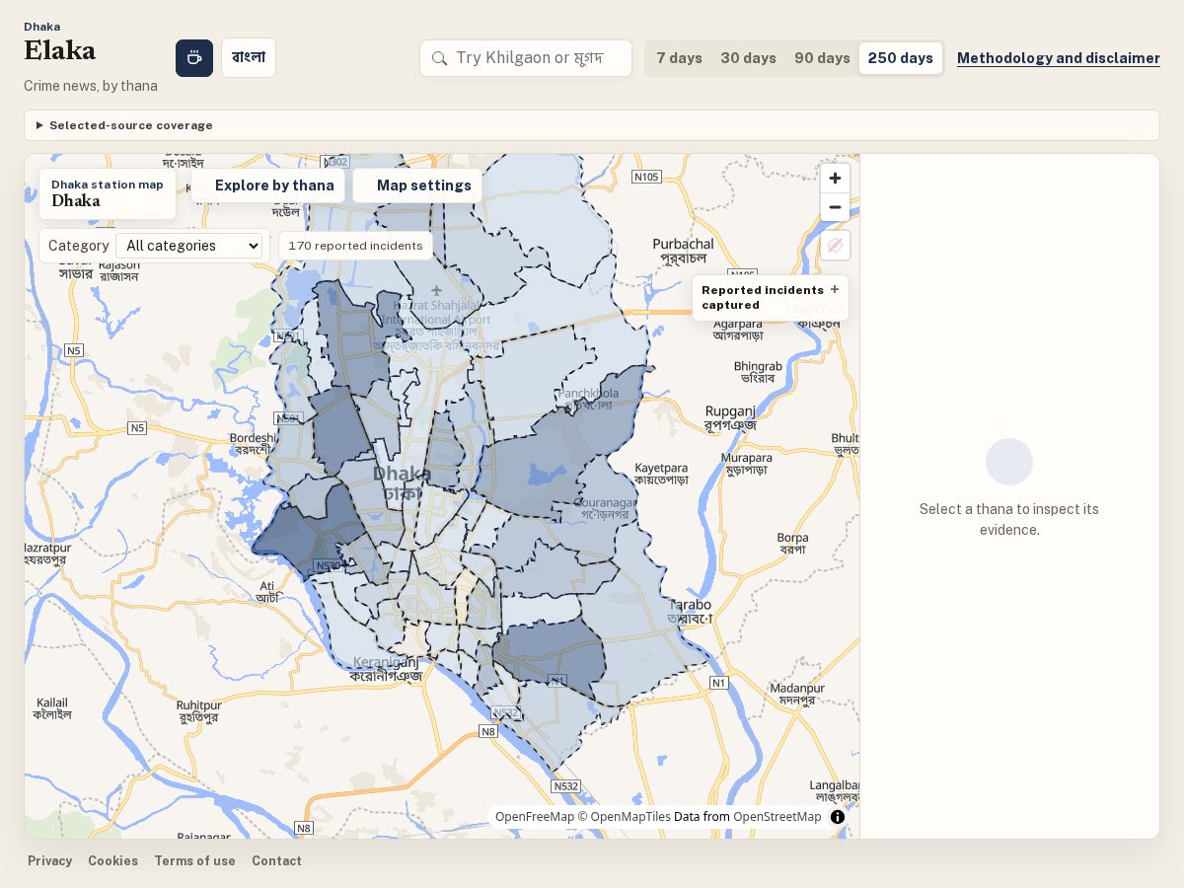Open the All categories dropdown

188,246
